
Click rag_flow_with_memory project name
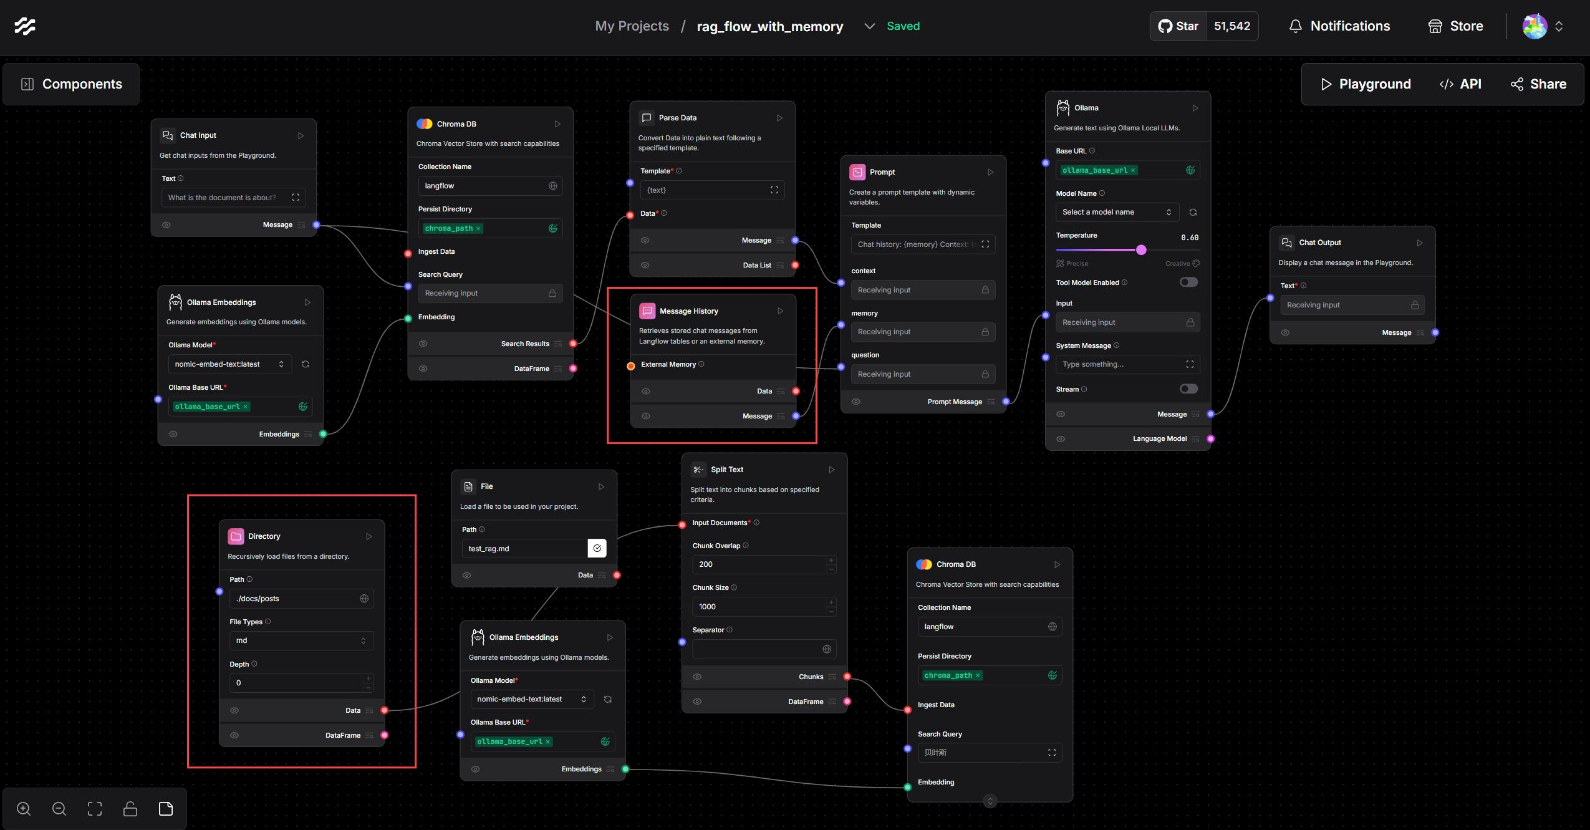(770, 26)
